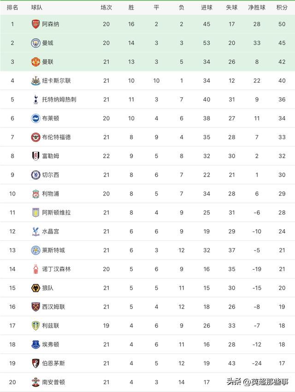The width and height of the screenshot is (295, 392).
Task: Open the Southampton badge icon
Action: [35, 382]
